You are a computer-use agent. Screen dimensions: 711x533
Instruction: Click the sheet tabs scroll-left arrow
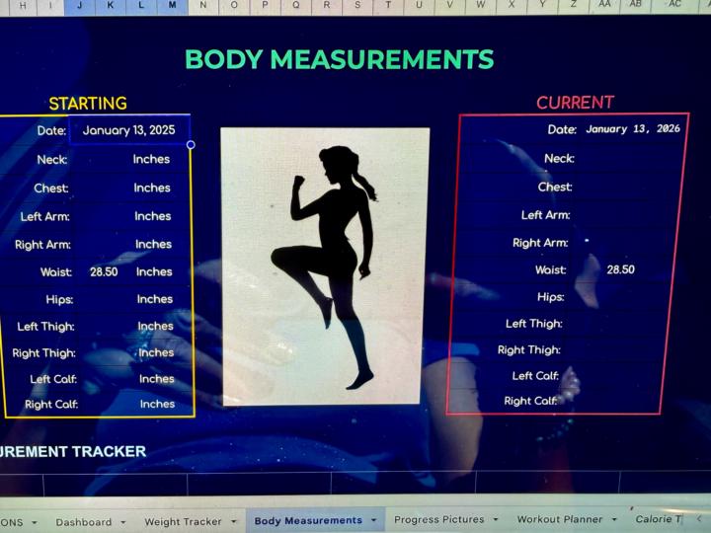tap(699, 519)
